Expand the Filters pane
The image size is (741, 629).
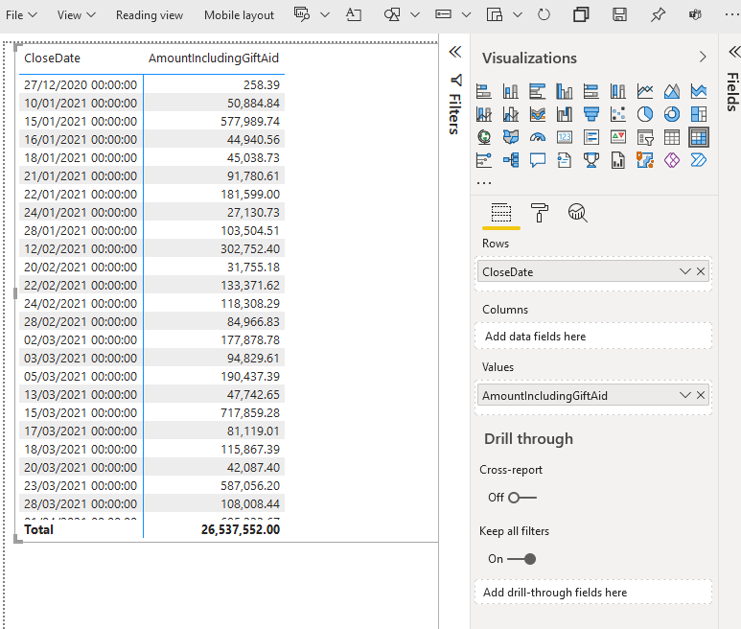coord(454,52)
